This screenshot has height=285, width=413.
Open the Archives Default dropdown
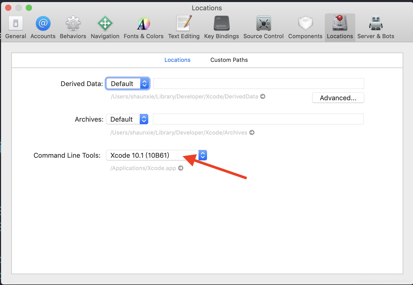tap(127, 119)
